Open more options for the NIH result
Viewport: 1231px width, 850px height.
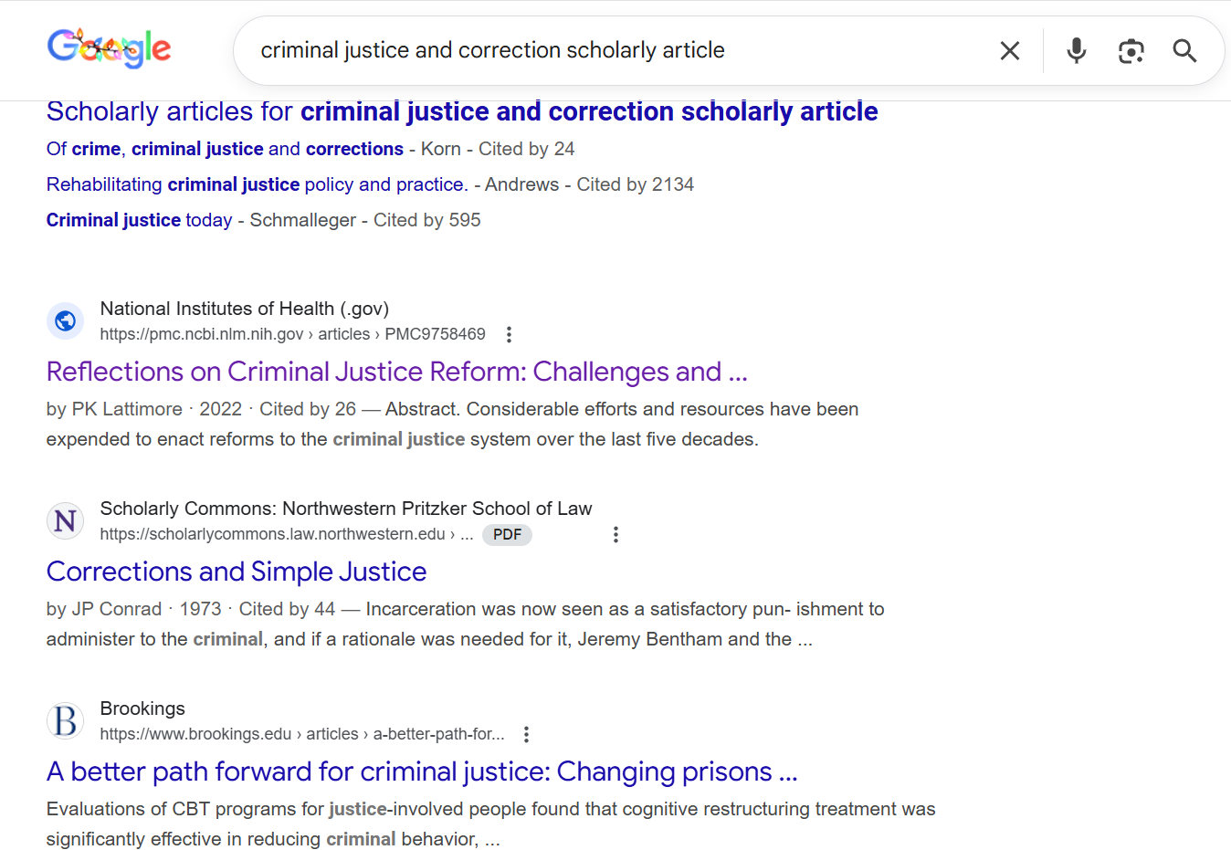click(x=509, y=335)
